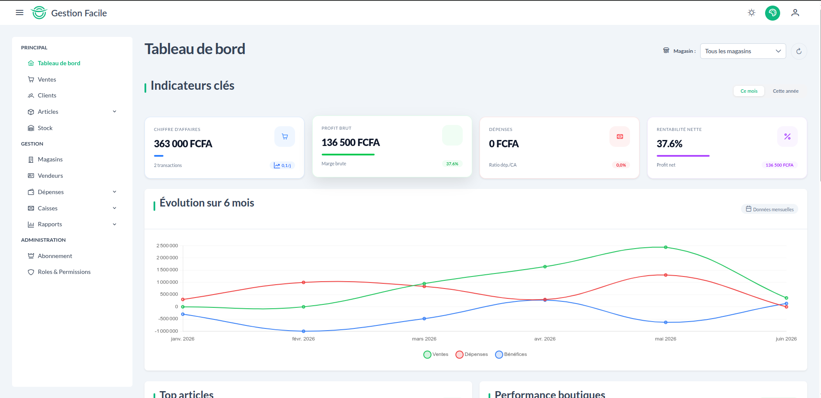Click the Rapports bar chart icon

point(31,225)
